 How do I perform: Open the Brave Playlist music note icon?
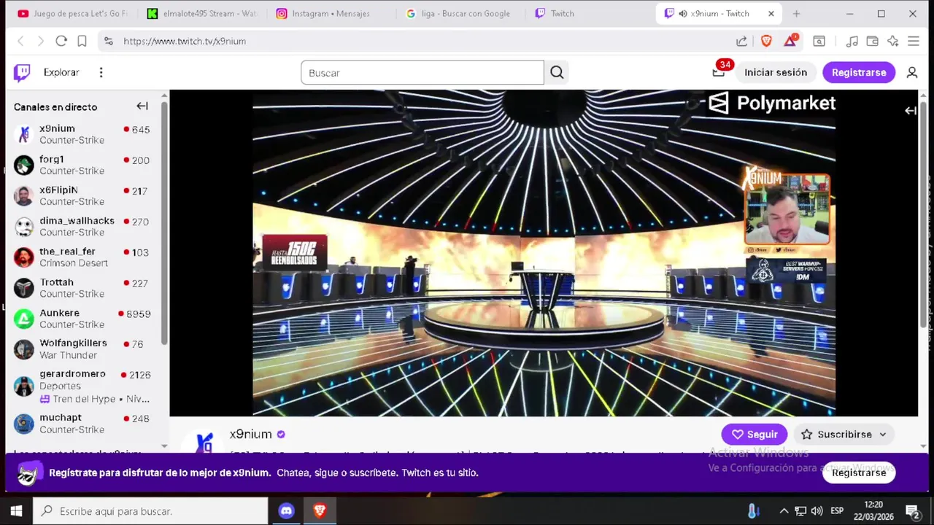[852, 41]
